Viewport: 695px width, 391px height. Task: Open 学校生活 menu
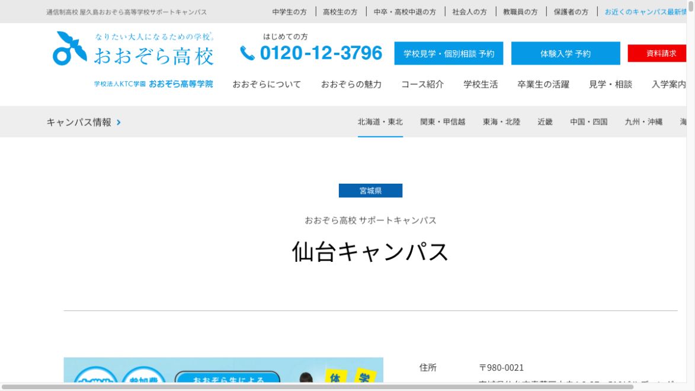(x=481, y=84)
